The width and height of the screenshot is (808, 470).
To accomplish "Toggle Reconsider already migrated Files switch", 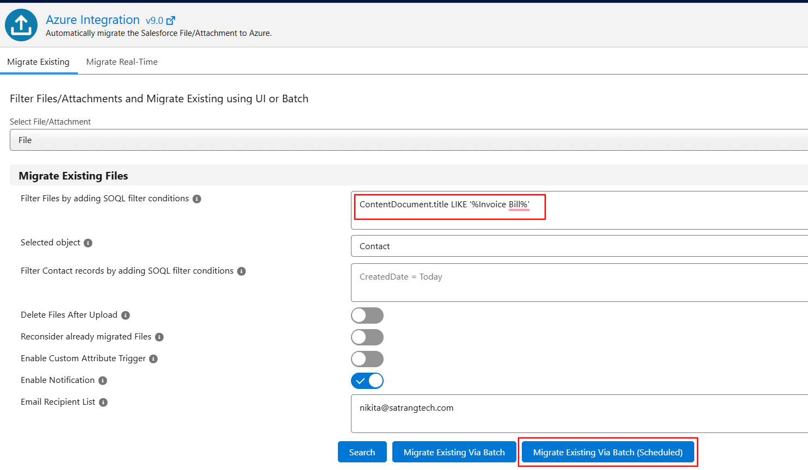I will (x=367, y=337).
